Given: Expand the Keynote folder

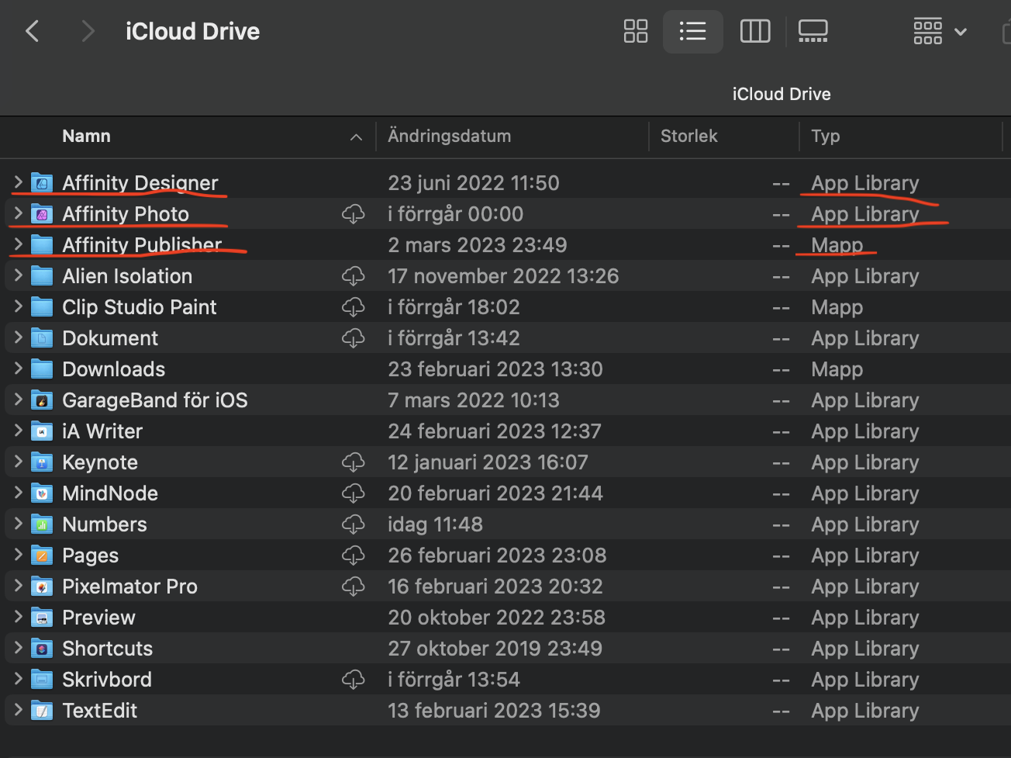Looking at the screenshot, I should pyautogui.click(x=18, y=462).
